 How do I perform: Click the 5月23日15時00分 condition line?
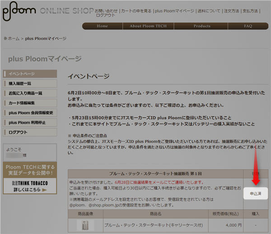[x=150, y=118]
